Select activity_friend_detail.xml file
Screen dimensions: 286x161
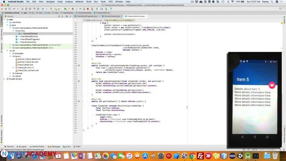29,59
